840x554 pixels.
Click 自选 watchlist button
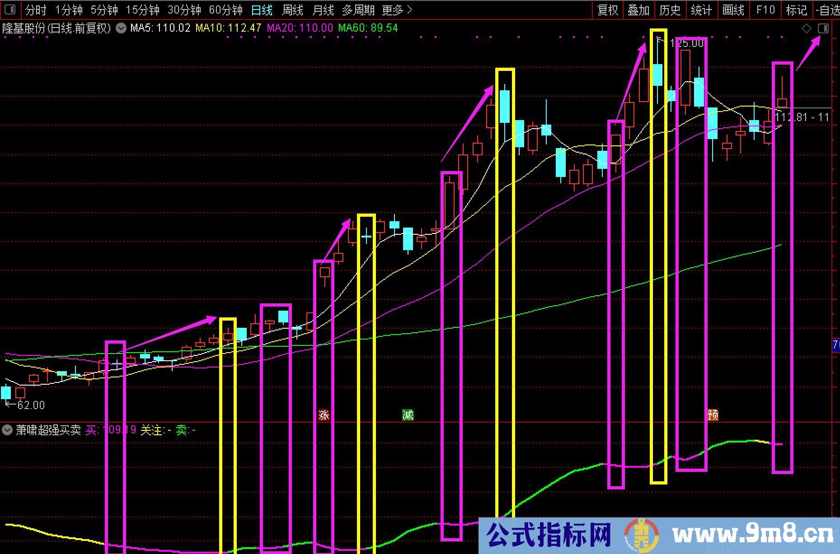point(827,10)
